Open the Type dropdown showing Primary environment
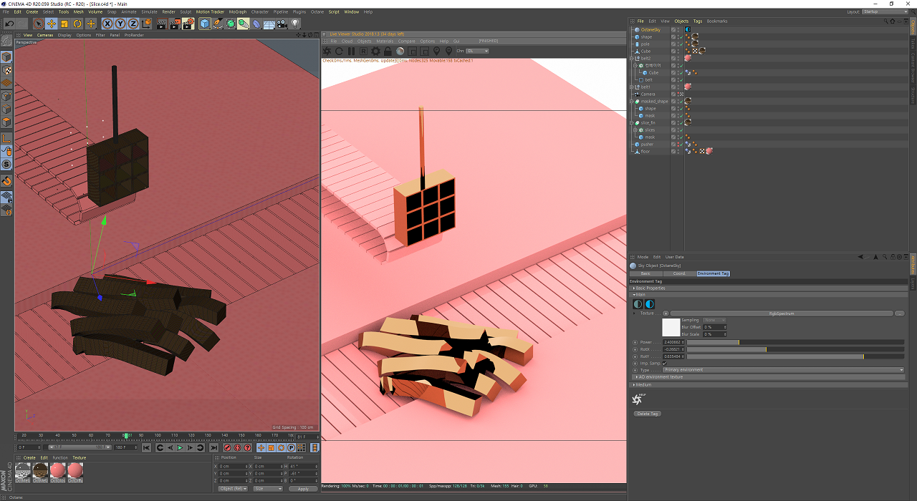Screen dimensions: 917x501 783,370
